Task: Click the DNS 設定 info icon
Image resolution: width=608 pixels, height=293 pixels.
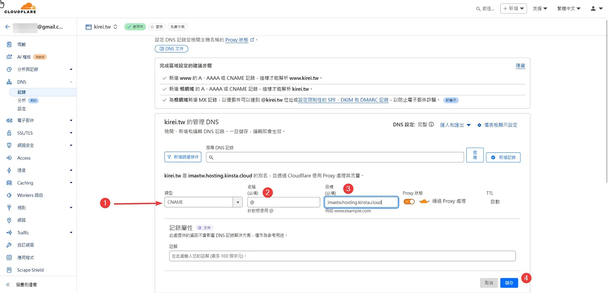Action: [431, 124]
